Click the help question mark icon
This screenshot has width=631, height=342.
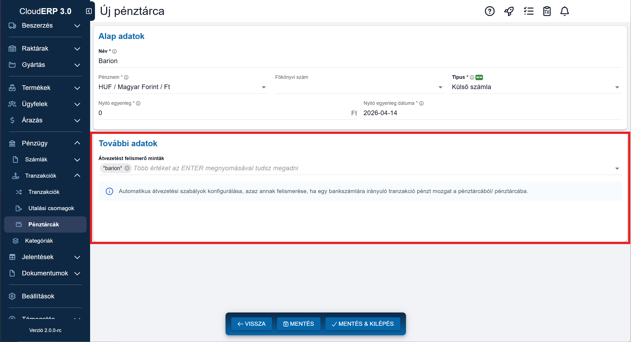click(489, 11)
